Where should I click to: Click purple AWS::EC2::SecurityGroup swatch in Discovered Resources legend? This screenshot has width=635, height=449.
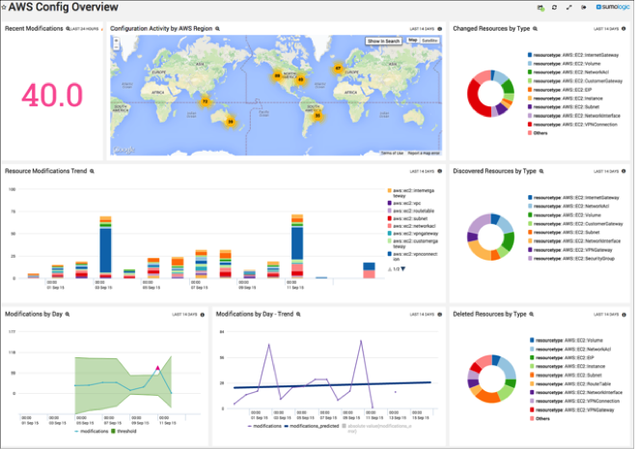(530, 258)
